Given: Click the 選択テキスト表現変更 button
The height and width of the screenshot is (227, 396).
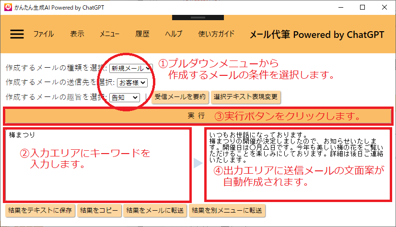Looking at the screenshot, I should coord(245,97).
